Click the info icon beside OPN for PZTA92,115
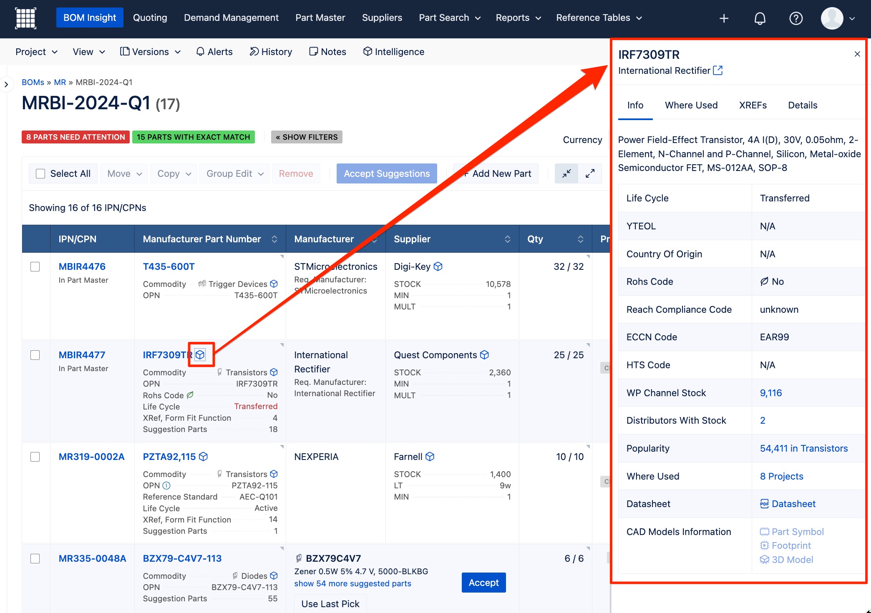 166,485
